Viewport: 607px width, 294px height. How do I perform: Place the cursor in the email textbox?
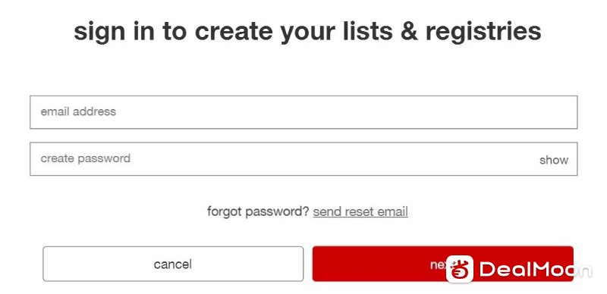[303, 112]
